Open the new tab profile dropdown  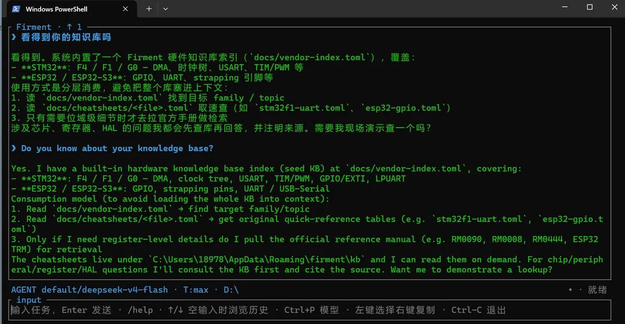tap(165, 9)
